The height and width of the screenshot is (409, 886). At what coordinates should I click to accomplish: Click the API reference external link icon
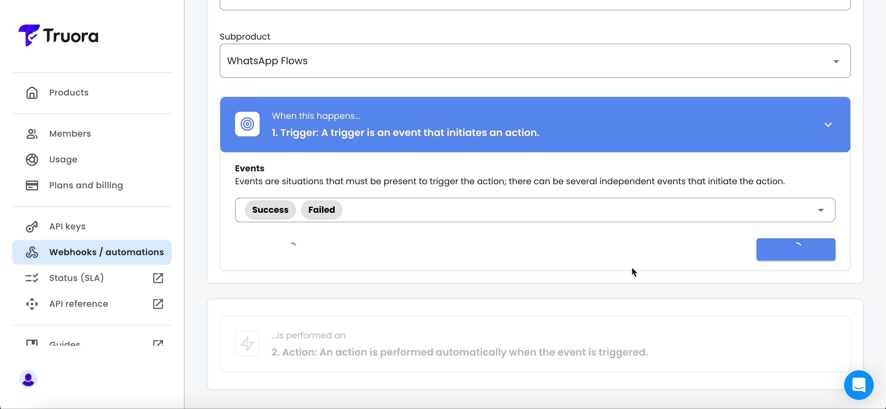tap(159, 303)
